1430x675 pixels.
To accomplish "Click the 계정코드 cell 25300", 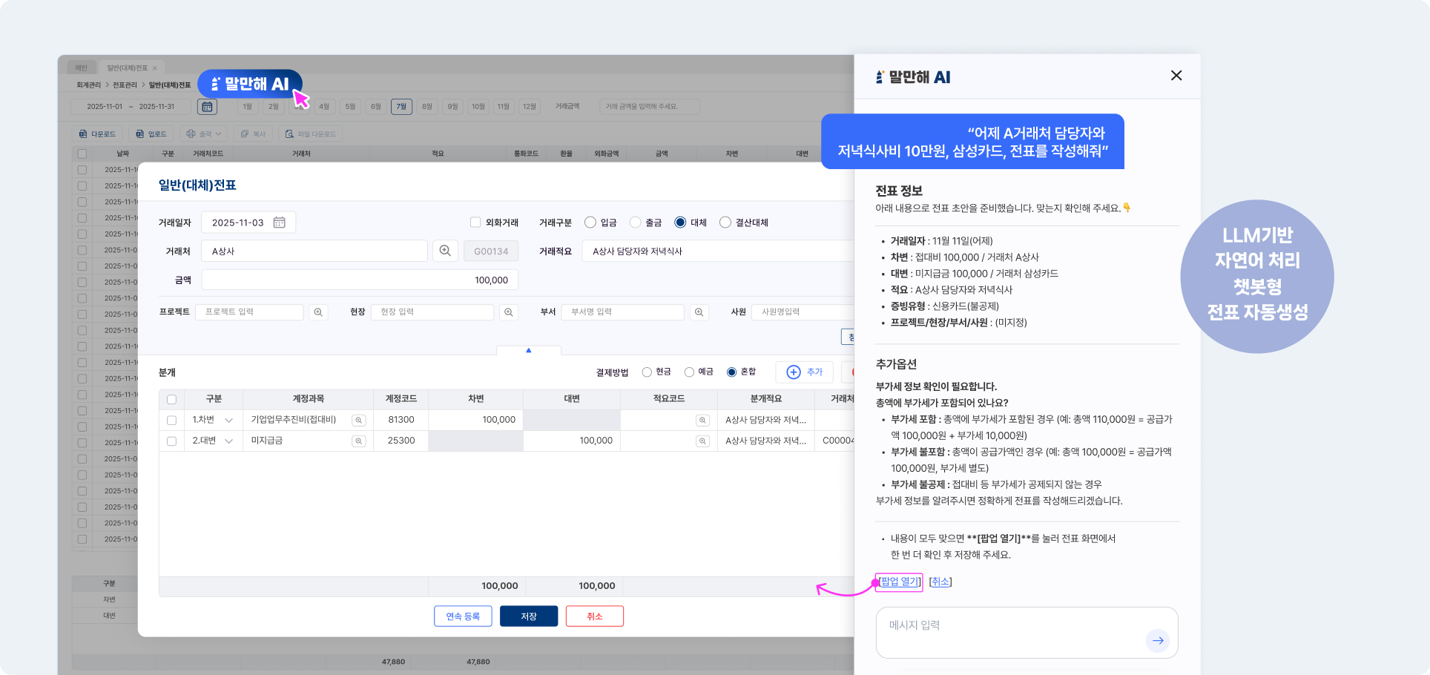I will click(x=401, y=441).
